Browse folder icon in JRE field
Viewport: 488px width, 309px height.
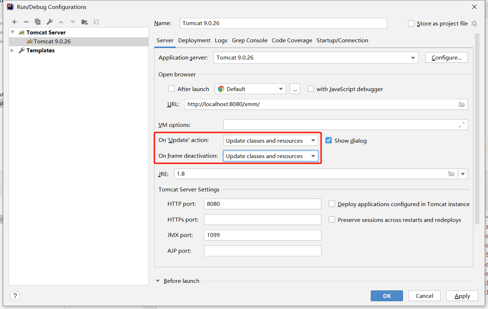pos(451,174)
